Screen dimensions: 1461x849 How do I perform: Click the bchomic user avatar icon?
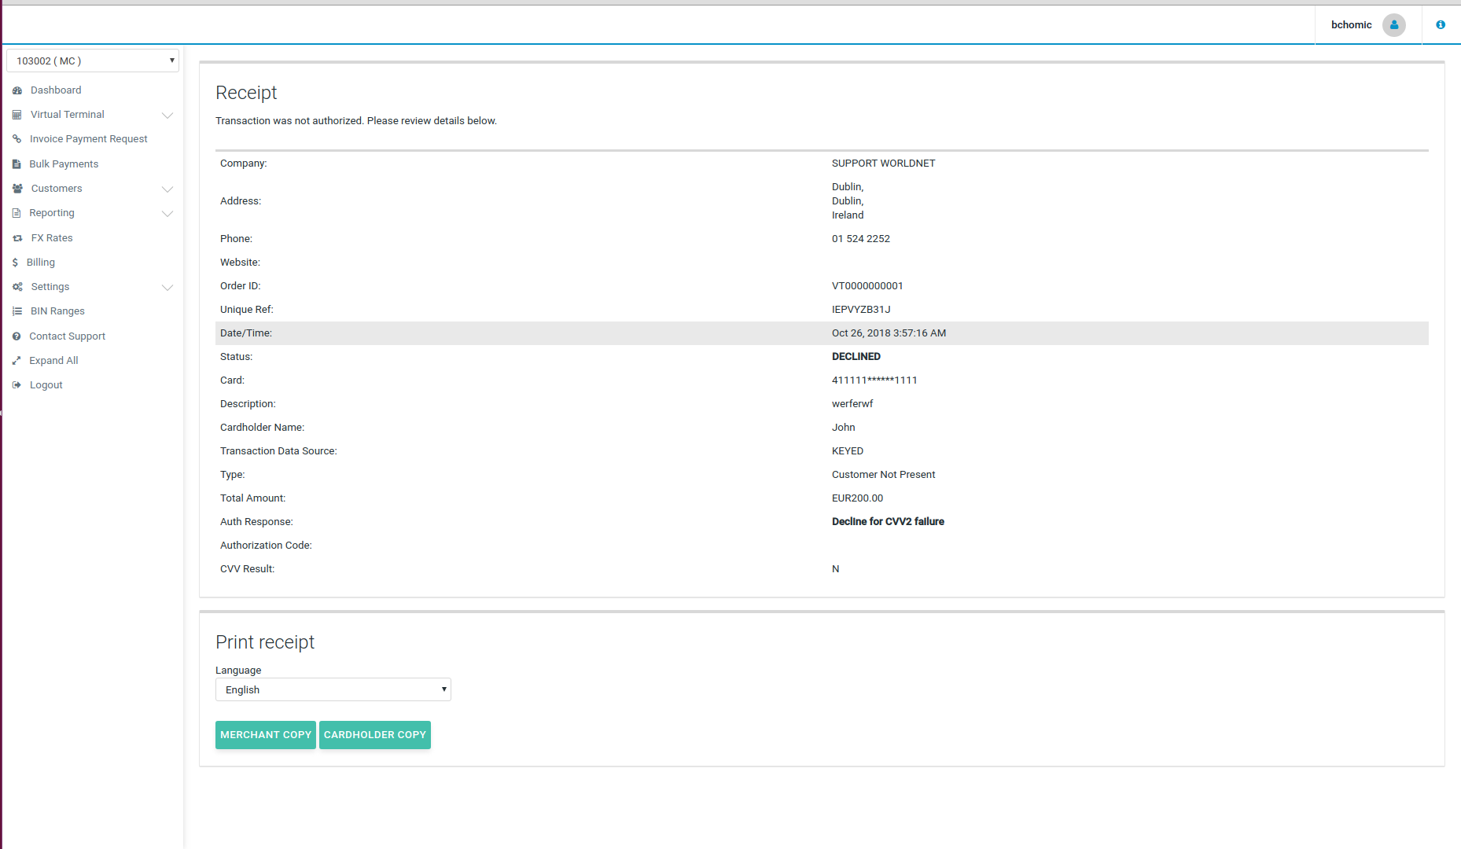coord(1393,25)
